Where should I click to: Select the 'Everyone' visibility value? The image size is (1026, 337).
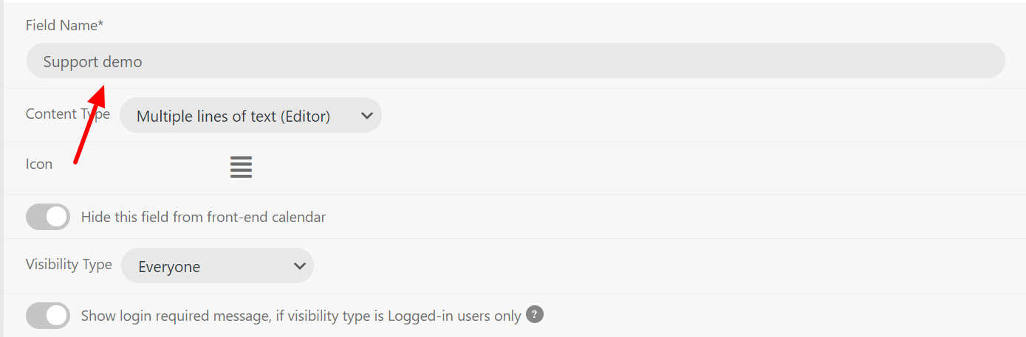(169, 267)
